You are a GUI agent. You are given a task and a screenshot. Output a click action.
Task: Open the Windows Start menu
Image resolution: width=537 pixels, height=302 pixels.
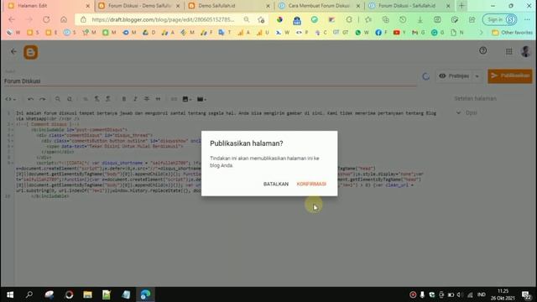pos(10,294)
